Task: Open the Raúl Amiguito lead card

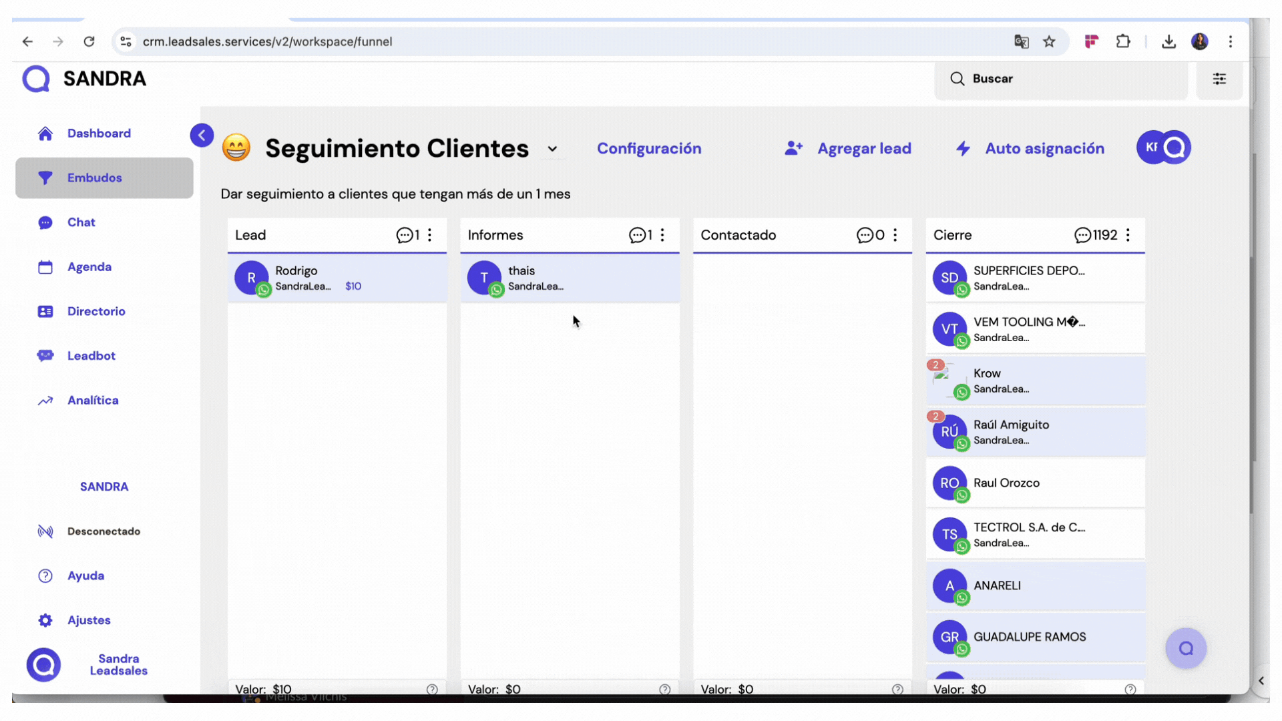Action: tap(1035, 432)
